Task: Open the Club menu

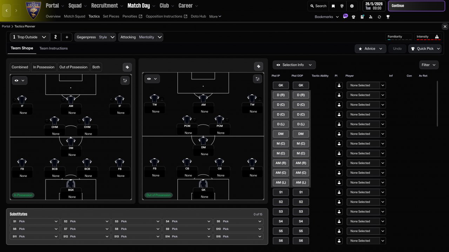Action: (167, 6)
